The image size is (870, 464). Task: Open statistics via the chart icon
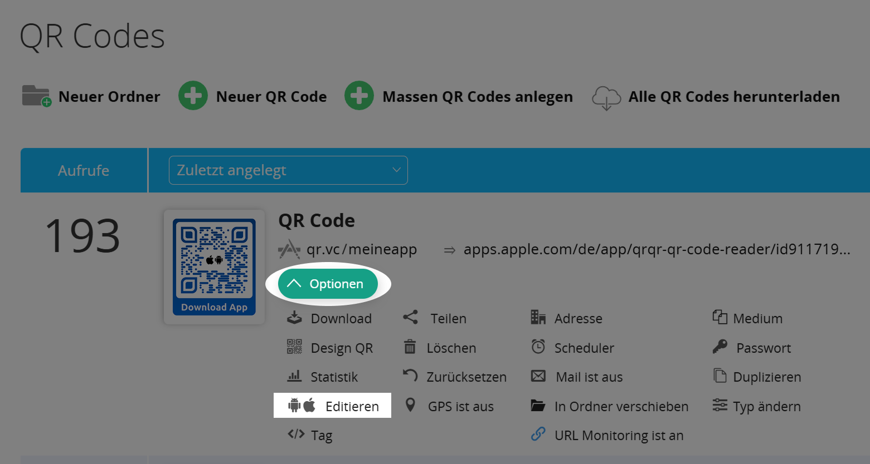point(294,376)
